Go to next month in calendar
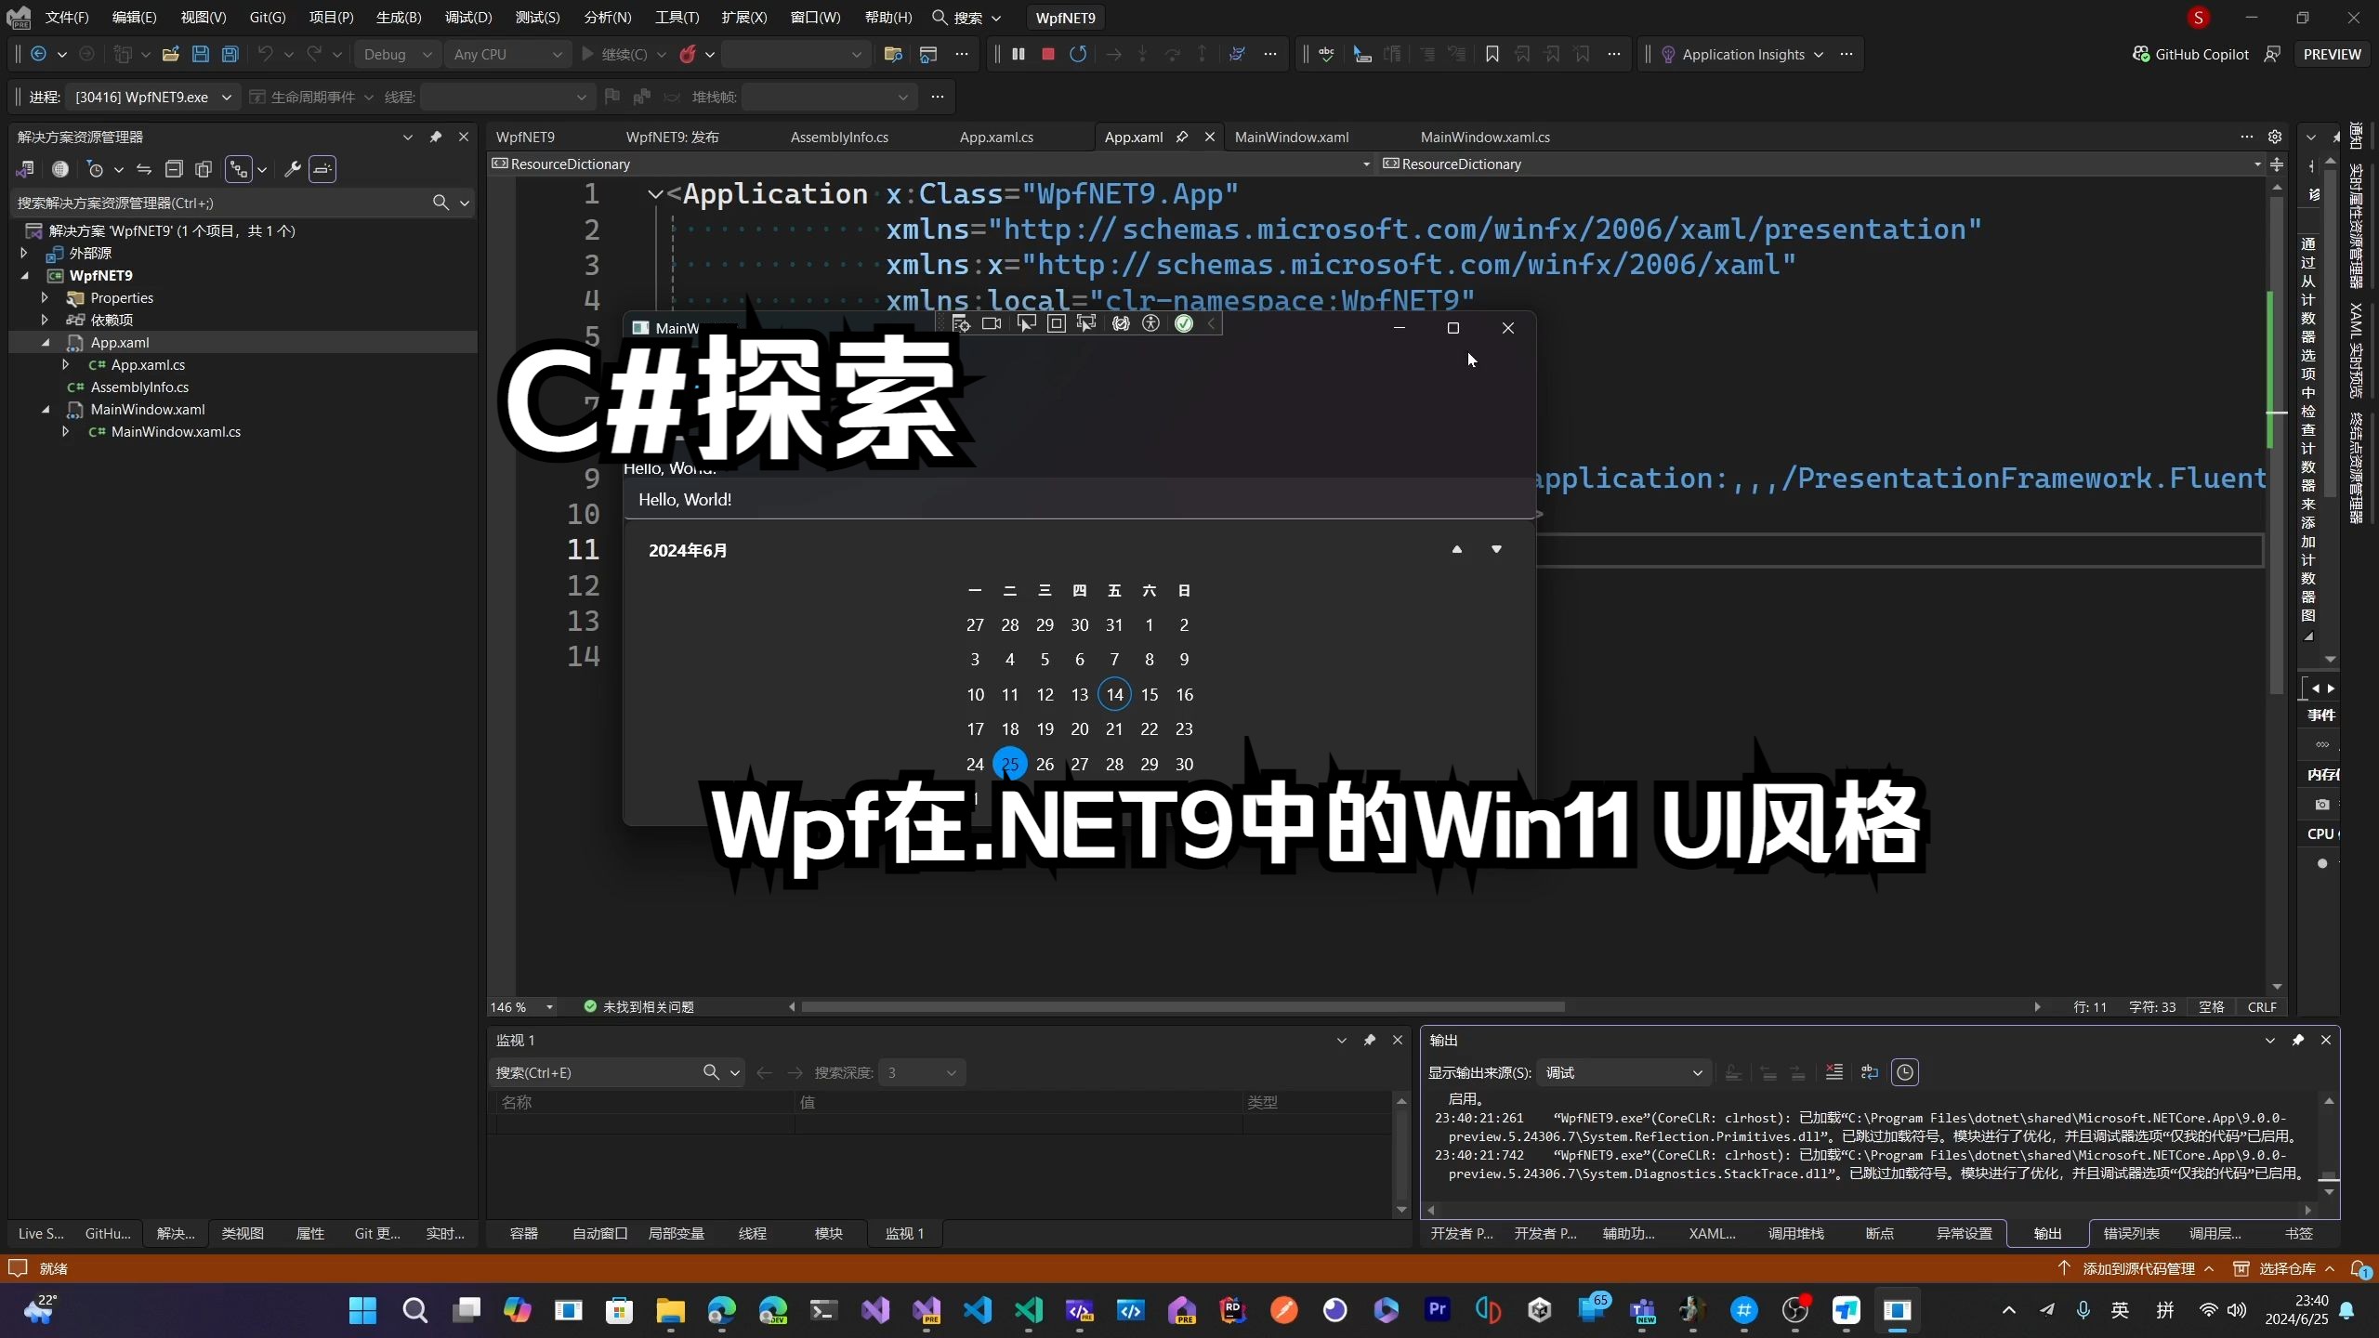 pos(1496,549)
